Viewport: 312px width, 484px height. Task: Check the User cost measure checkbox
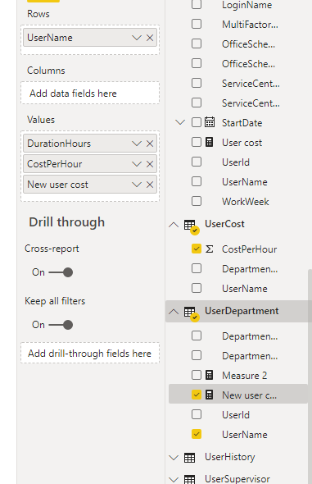point(197,142)
